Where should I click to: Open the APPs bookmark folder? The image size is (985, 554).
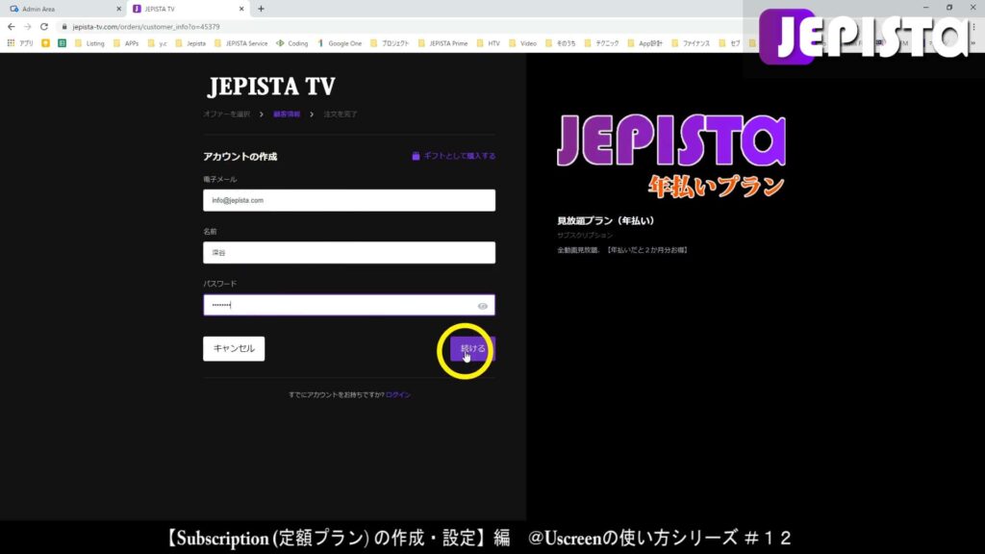point(126,43)
